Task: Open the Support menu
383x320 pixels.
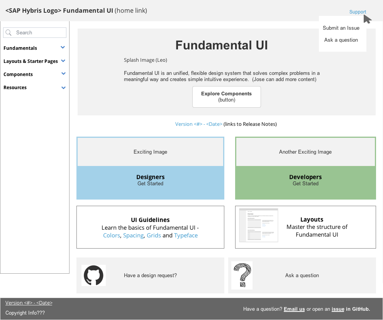Action: 358,12
